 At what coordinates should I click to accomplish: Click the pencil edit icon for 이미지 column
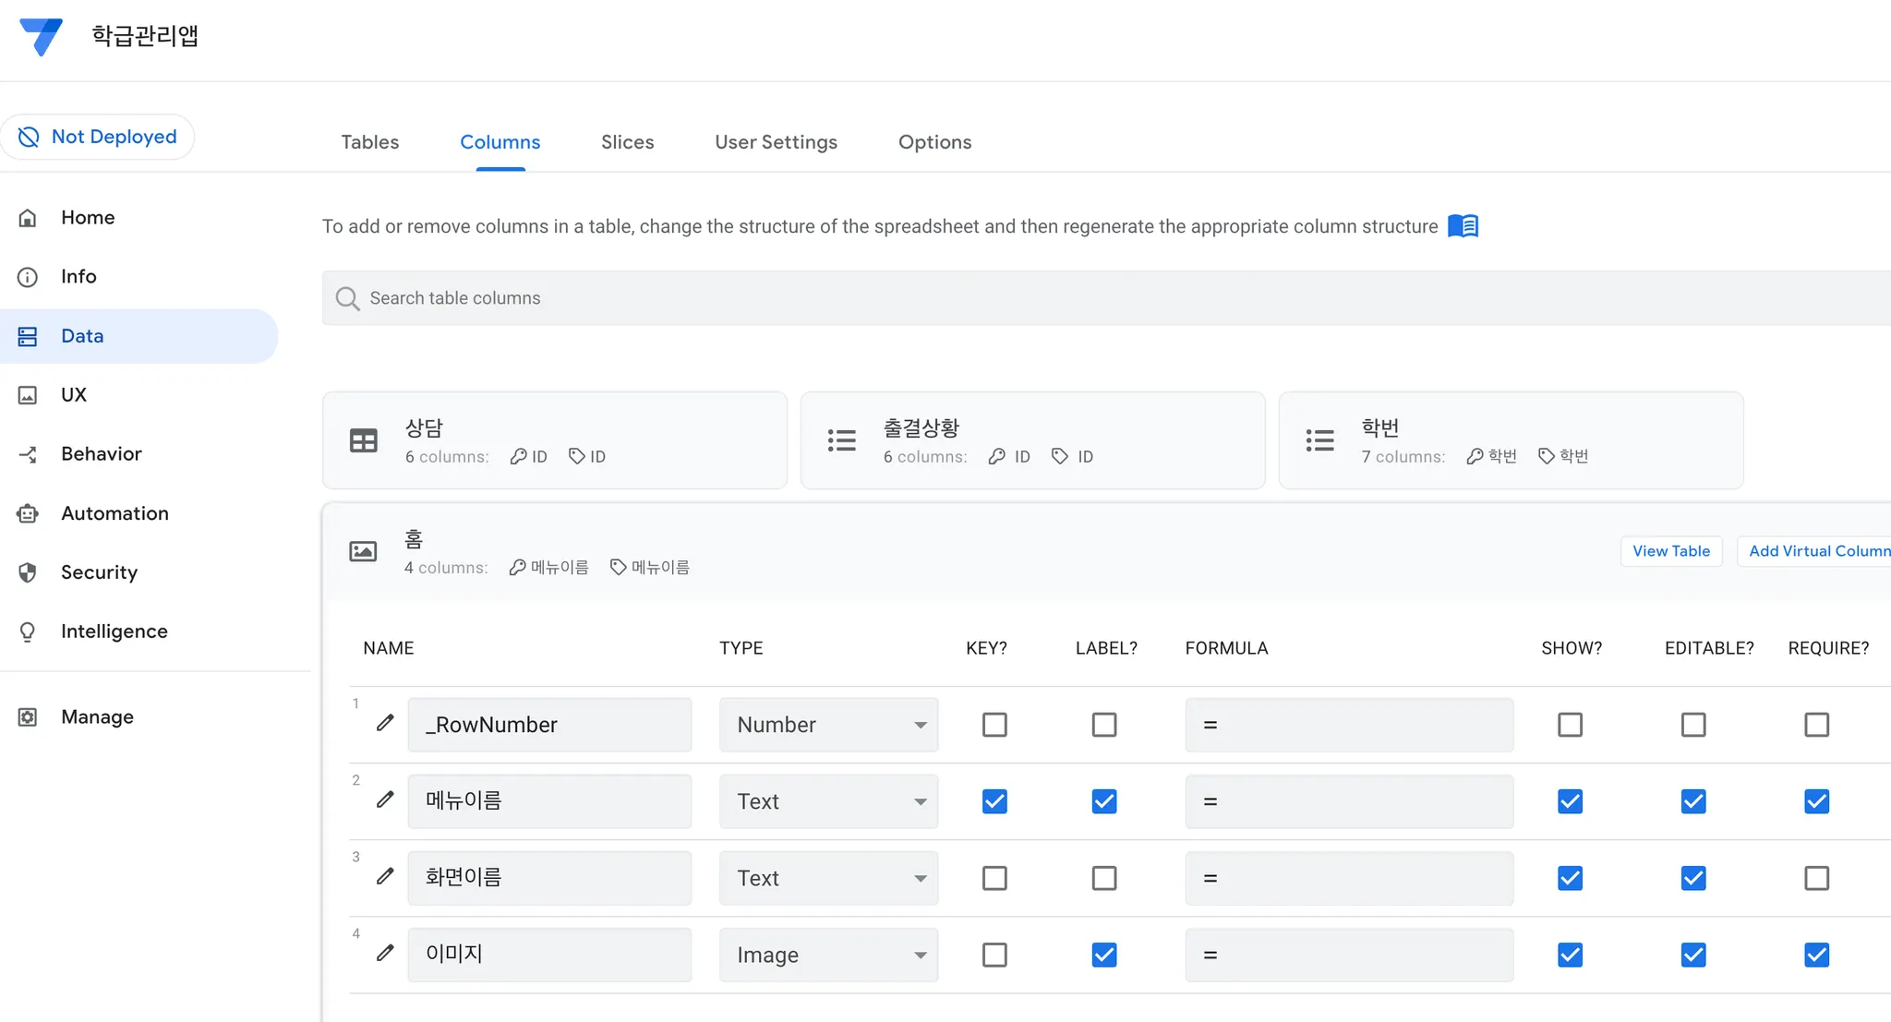(385, 953)
